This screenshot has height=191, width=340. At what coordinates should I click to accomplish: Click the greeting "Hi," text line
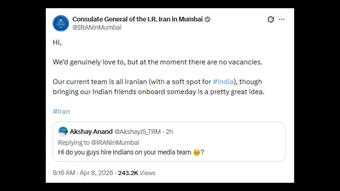57,42
